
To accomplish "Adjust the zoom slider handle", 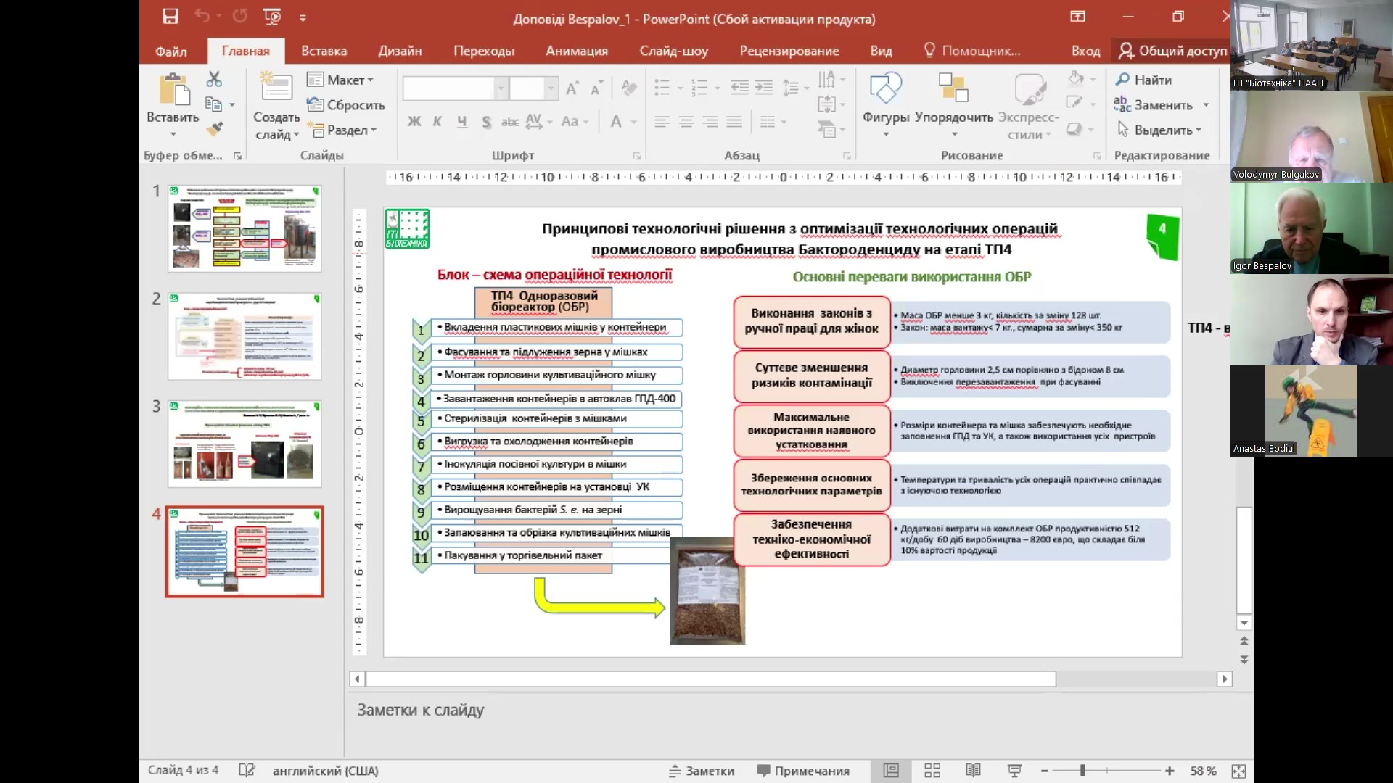I will coord(1082,771).
